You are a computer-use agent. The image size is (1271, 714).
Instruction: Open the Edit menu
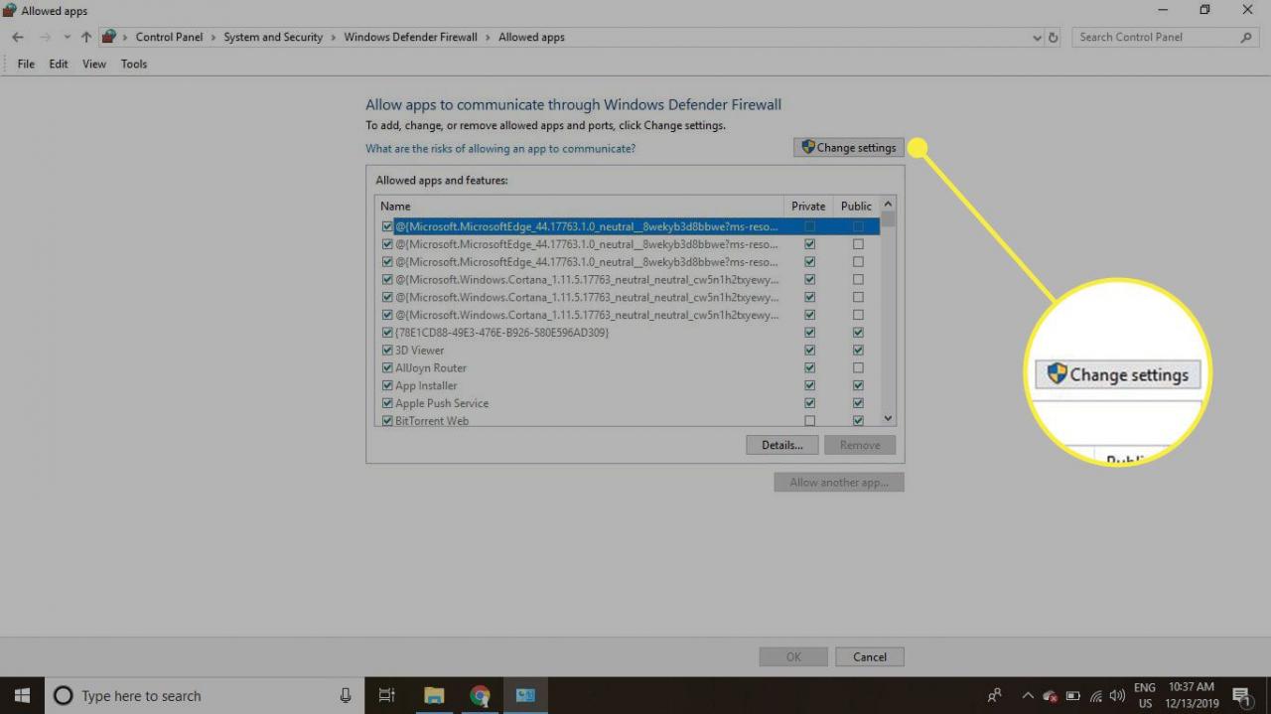(x=59, y=64)
